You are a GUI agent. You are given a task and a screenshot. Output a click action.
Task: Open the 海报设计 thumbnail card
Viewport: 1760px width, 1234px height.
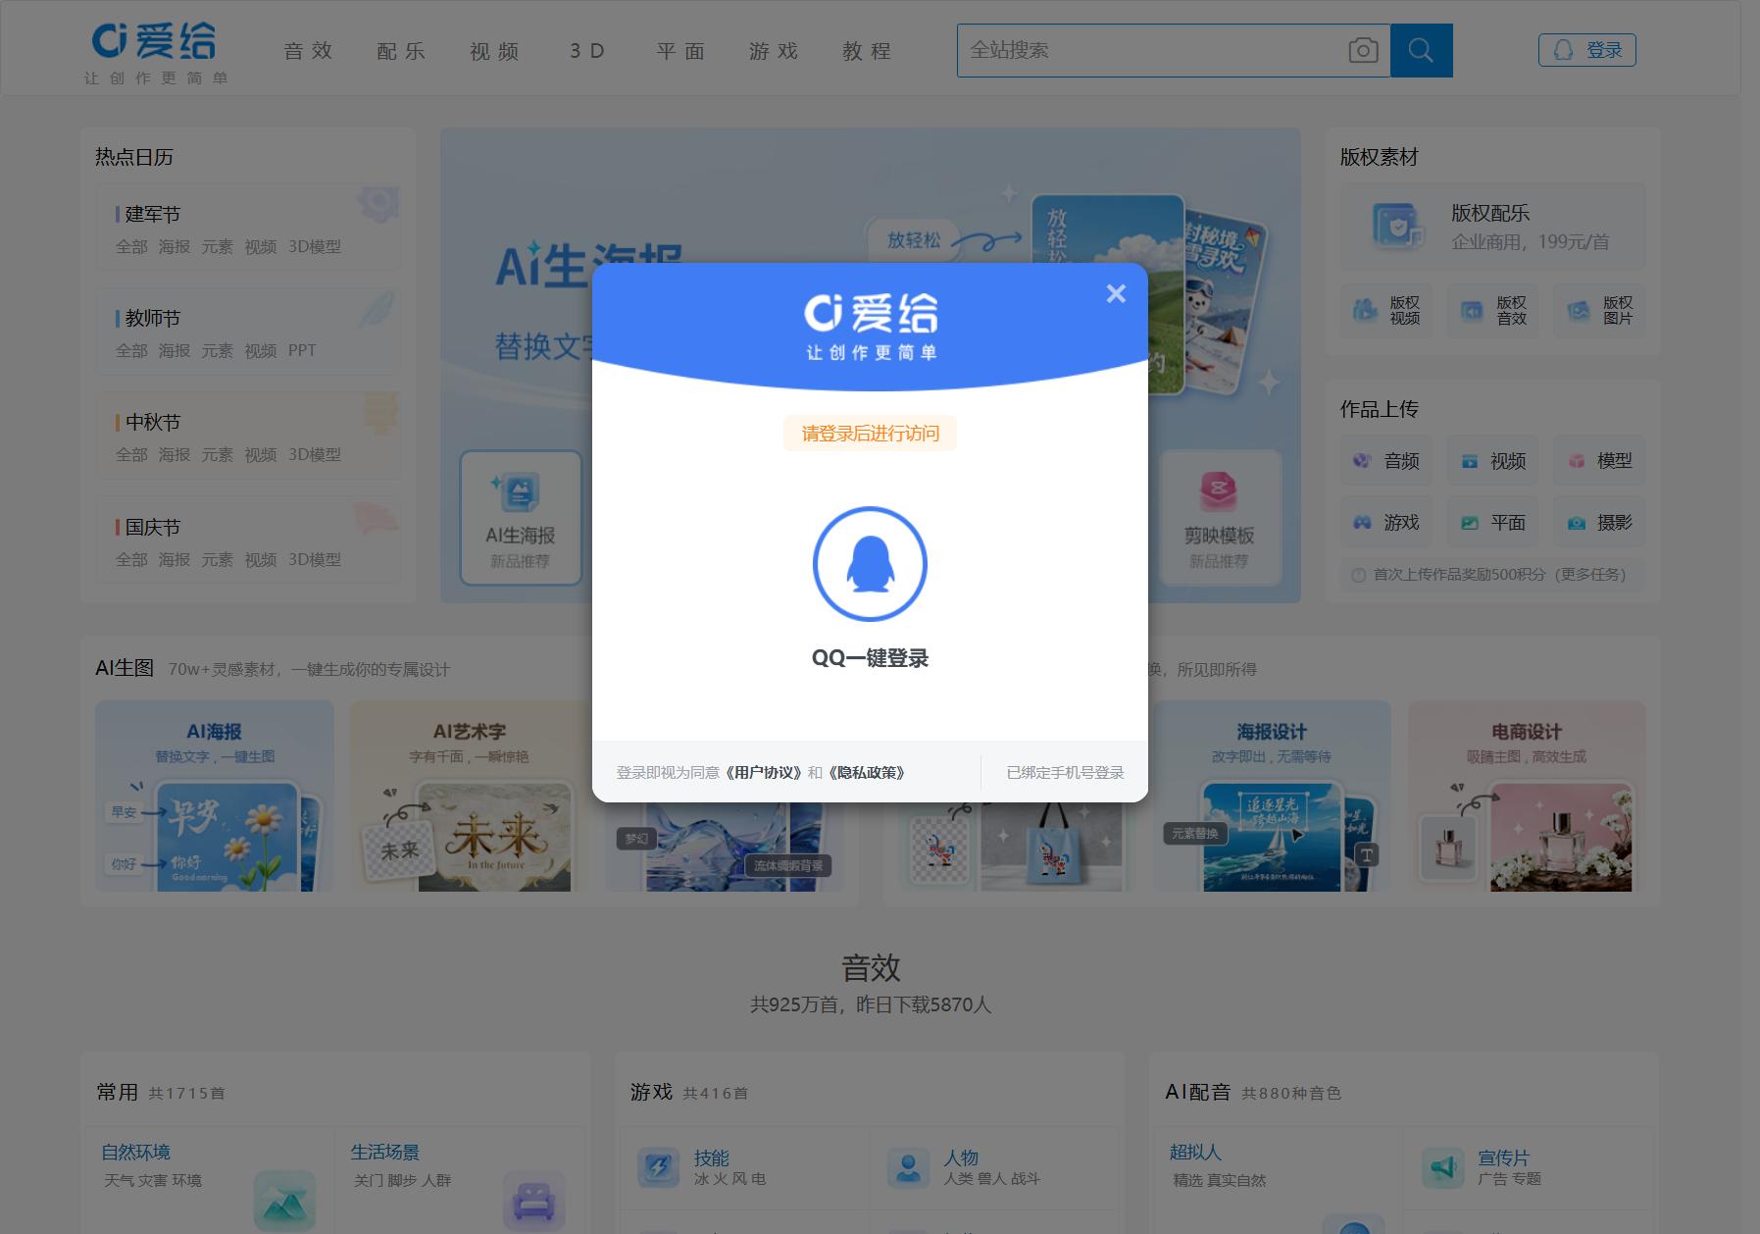click(1272, 796)
